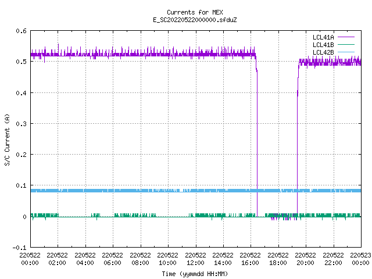Click the 220522 08:00 x-axis tick label

140,259
